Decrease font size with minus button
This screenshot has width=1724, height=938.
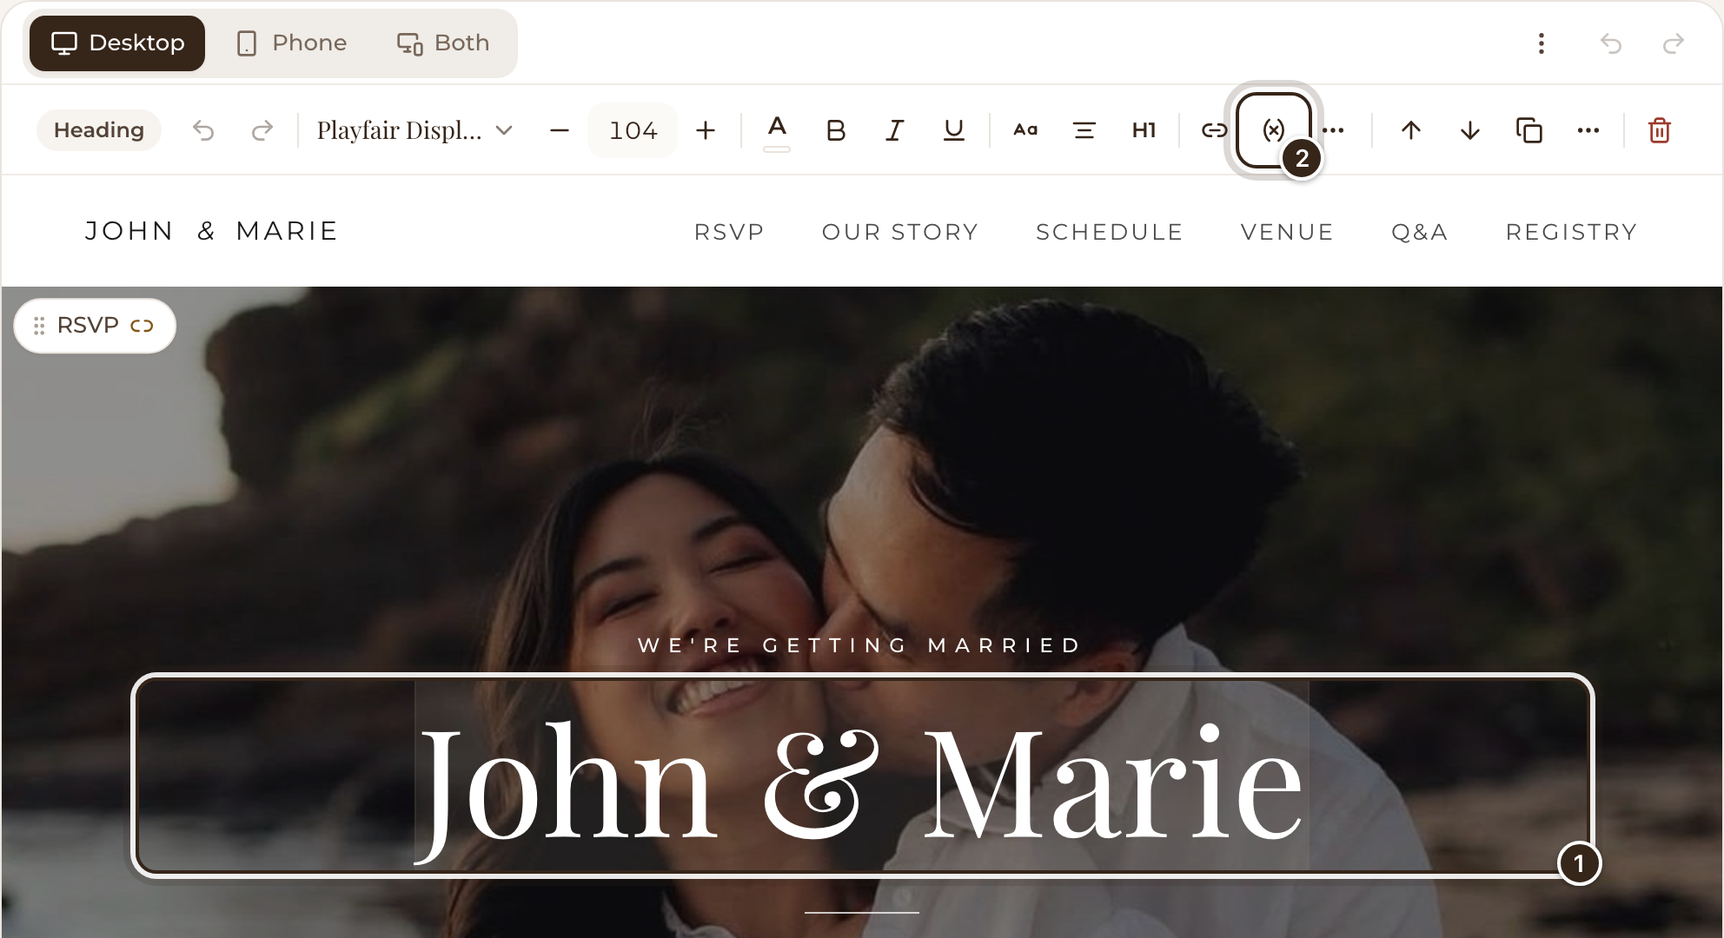point(560,130)
